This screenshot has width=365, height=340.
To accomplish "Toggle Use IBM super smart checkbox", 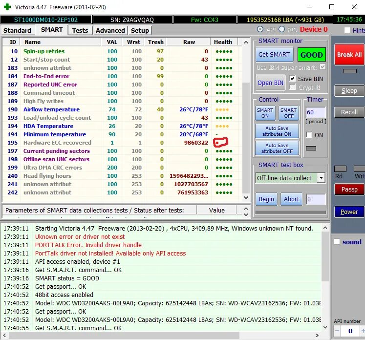I will (x=322, y=67).
